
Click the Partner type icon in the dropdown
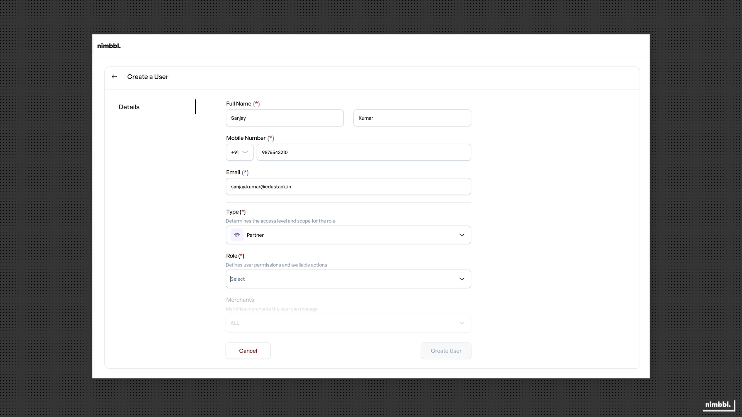(237, 235)
